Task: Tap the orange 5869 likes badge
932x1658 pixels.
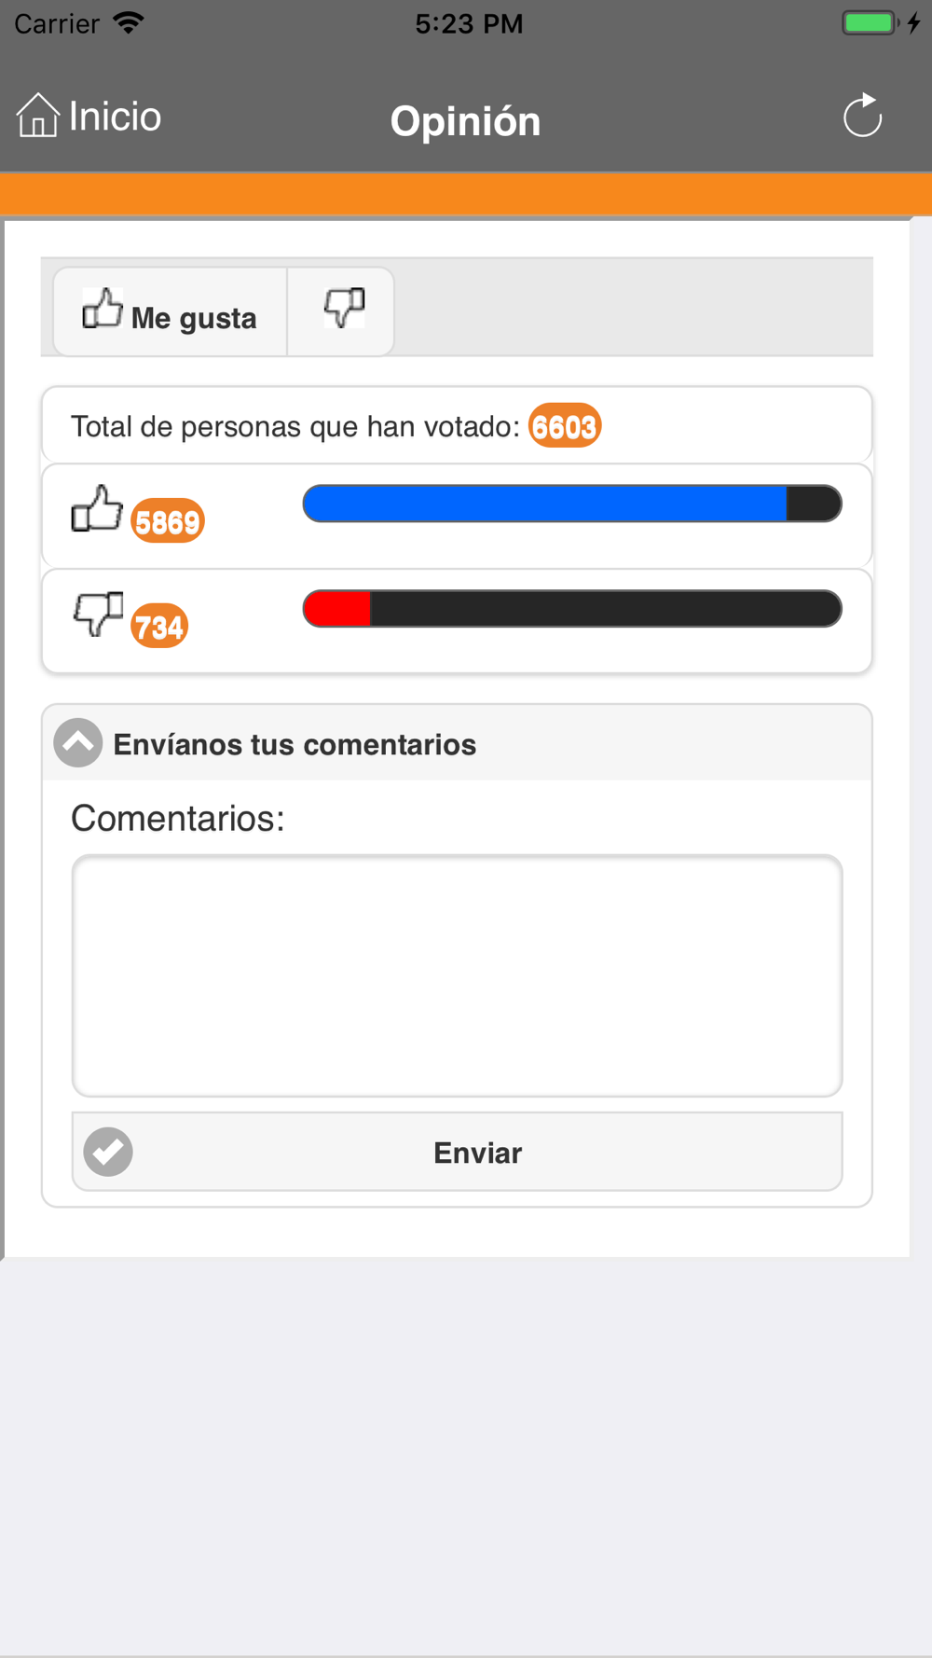Action: (x=168, y=521)
